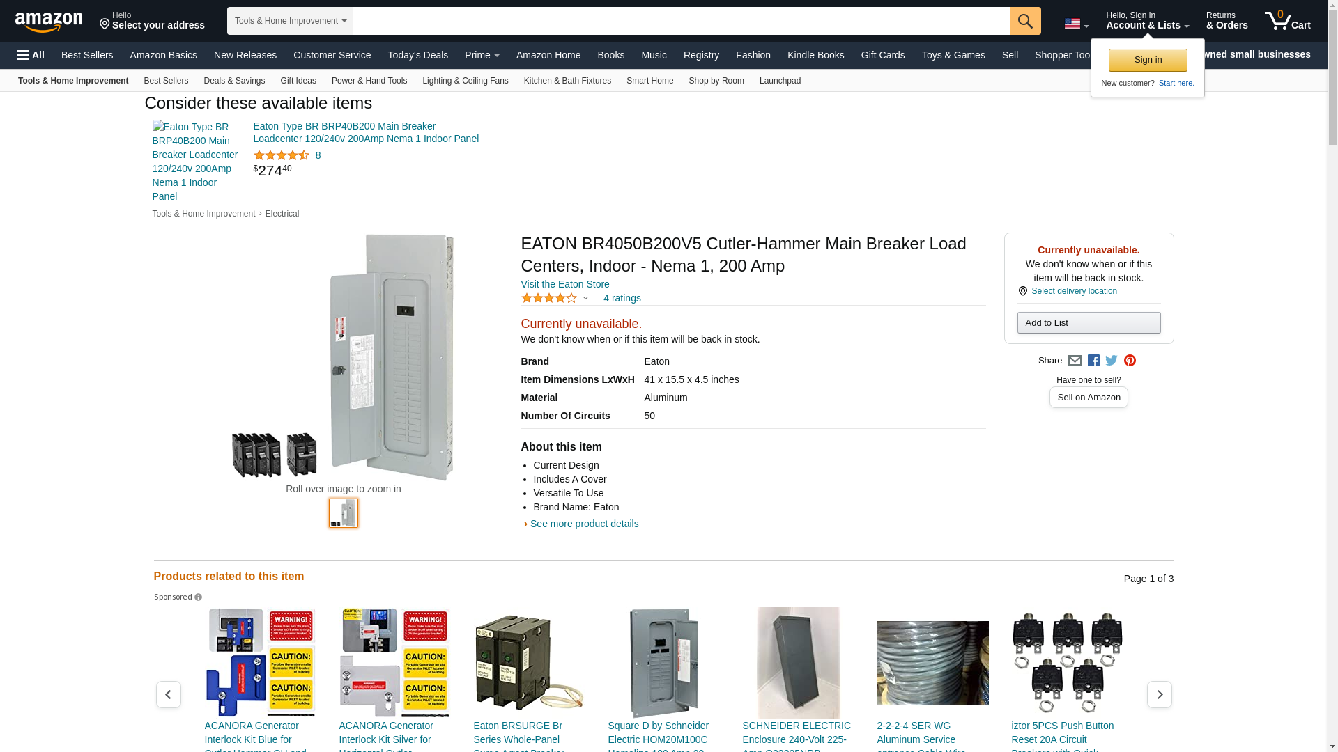Select Lighting & Ceiling Fans subnav item

pyautogui.click(x=466, y=81)
